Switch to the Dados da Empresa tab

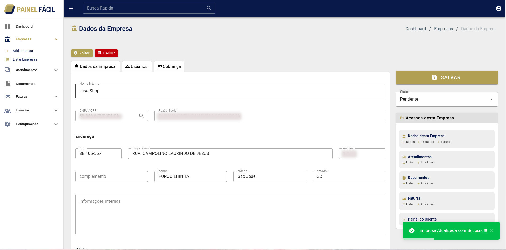[95, 66]
